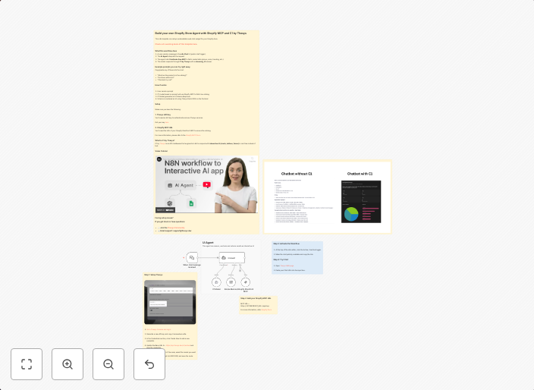Open the red 'Check out a working demo' link
The height and width of the screenshot is (390, 534).
tap(176, 44)
